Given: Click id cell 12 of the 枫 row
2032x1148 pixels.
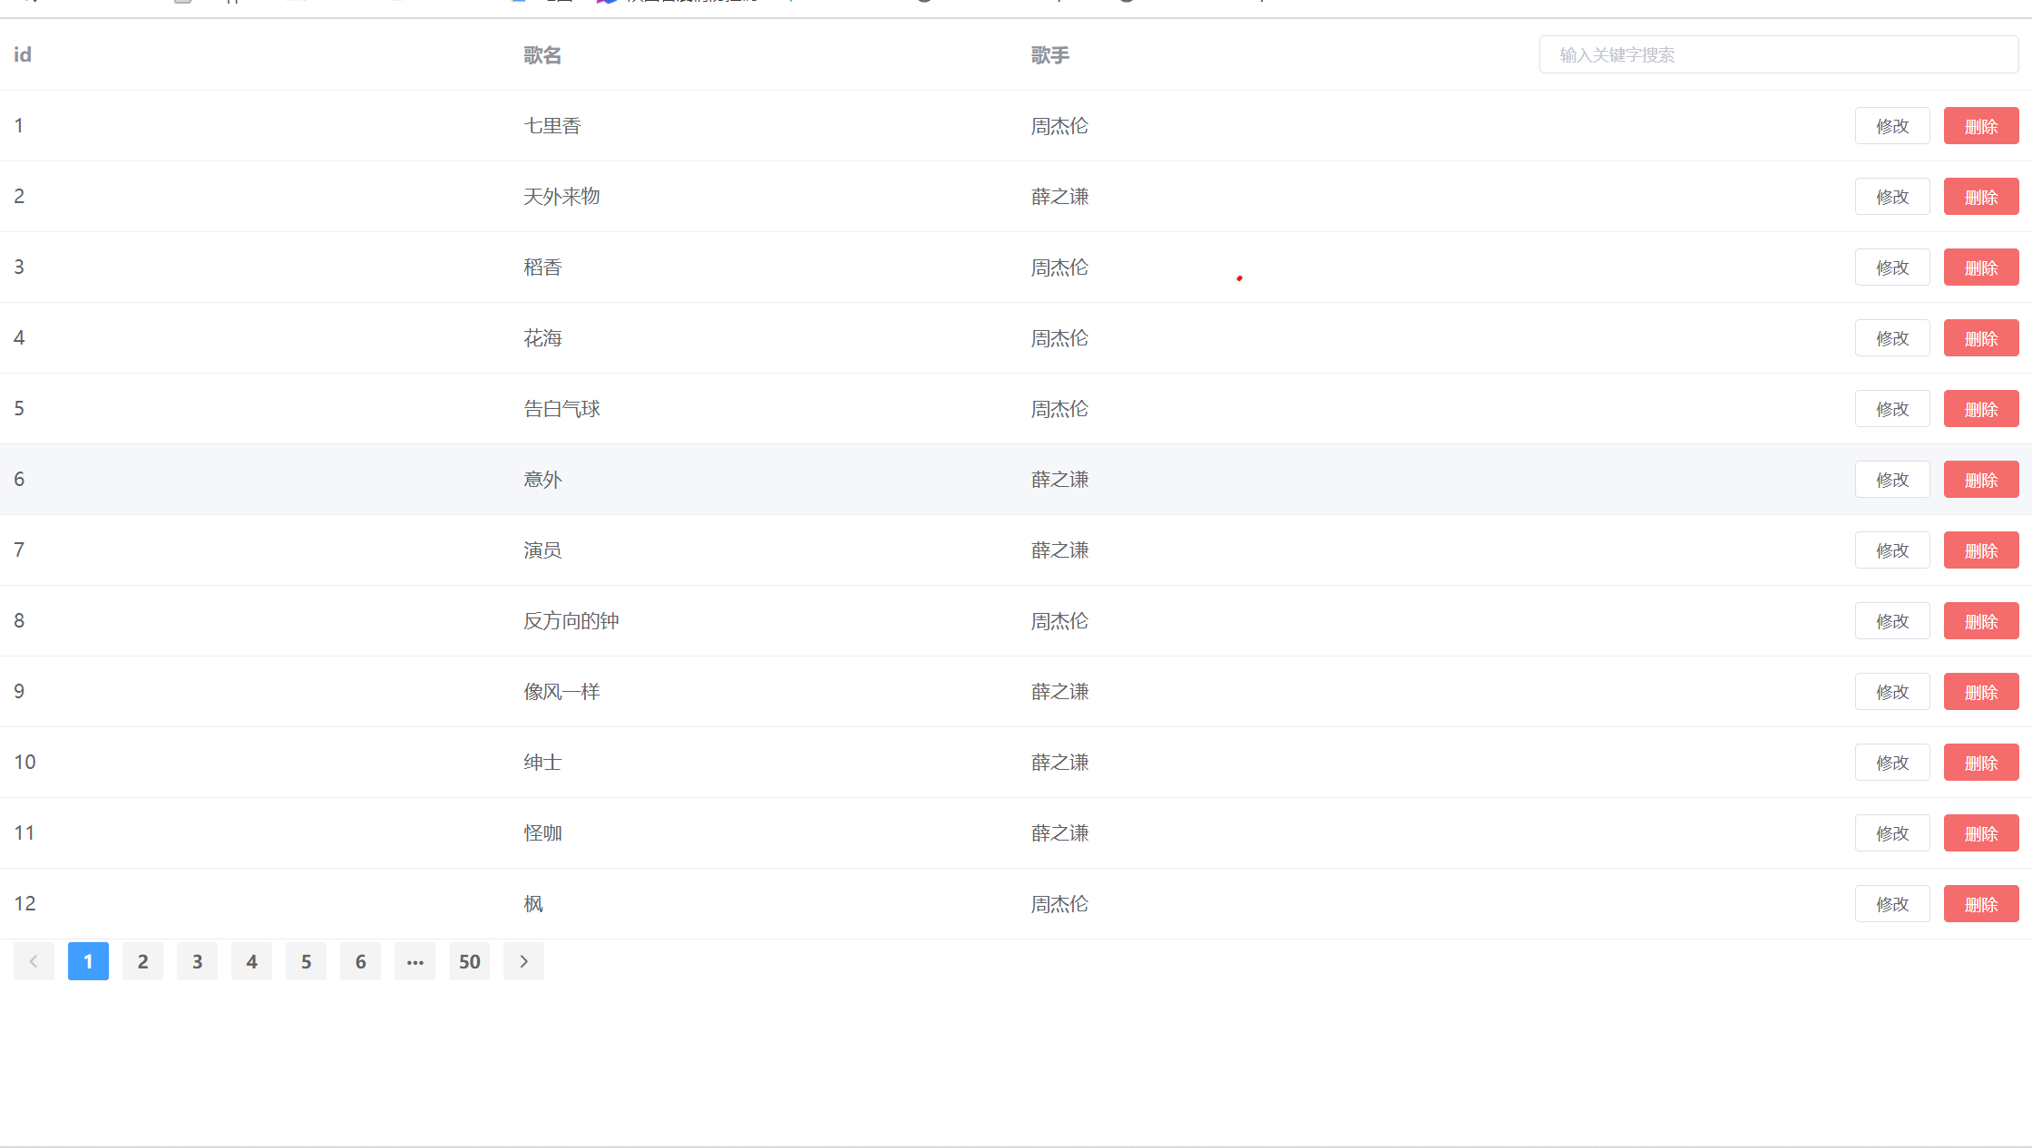Looking at the screenshot, I should click(x=24, y=903).
